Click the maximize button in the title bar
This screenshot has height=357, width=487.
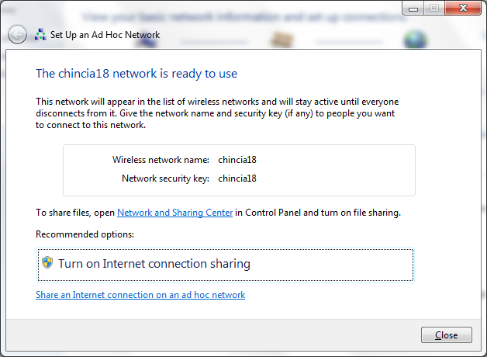pyautogui.click(x=433, y=8)
